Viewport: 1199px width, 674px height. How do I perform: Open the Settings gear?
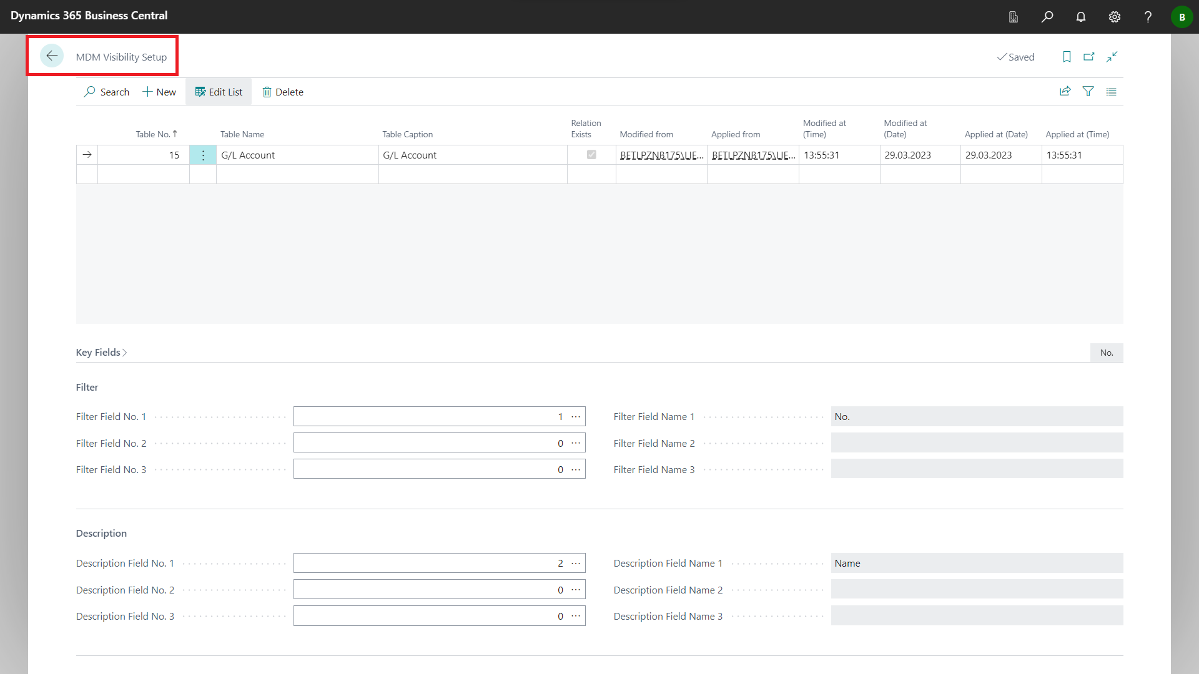pos(1115,17)
